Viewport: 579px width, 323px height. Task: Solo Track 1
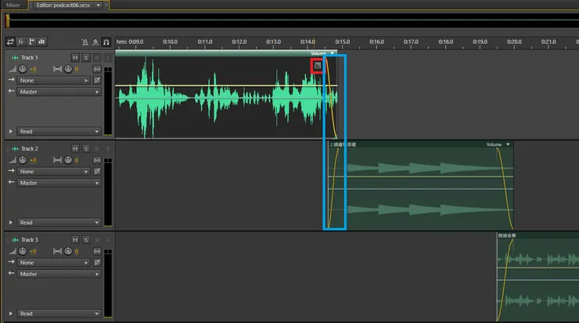click(x=86, y=58)
